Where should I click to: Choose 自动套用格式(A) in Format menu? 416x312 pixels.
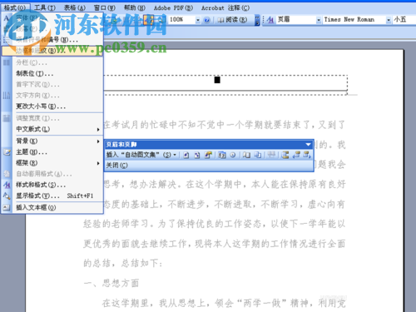pyautogui.click(x=52, y=174)
